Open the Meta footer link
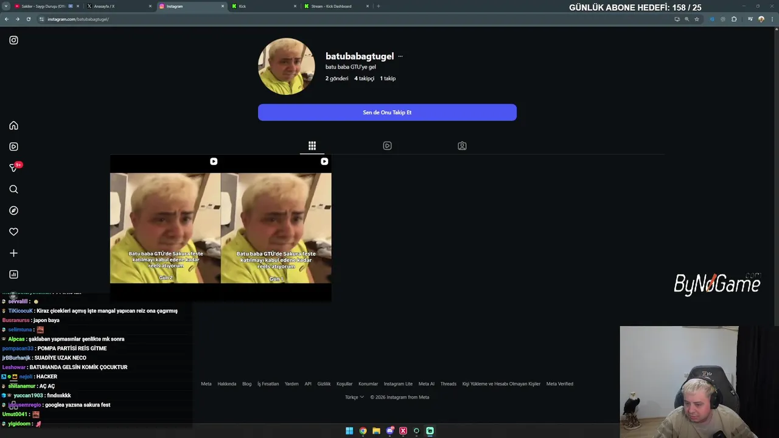The width and height of the screenshot is (779, 438). pos(206,384)
